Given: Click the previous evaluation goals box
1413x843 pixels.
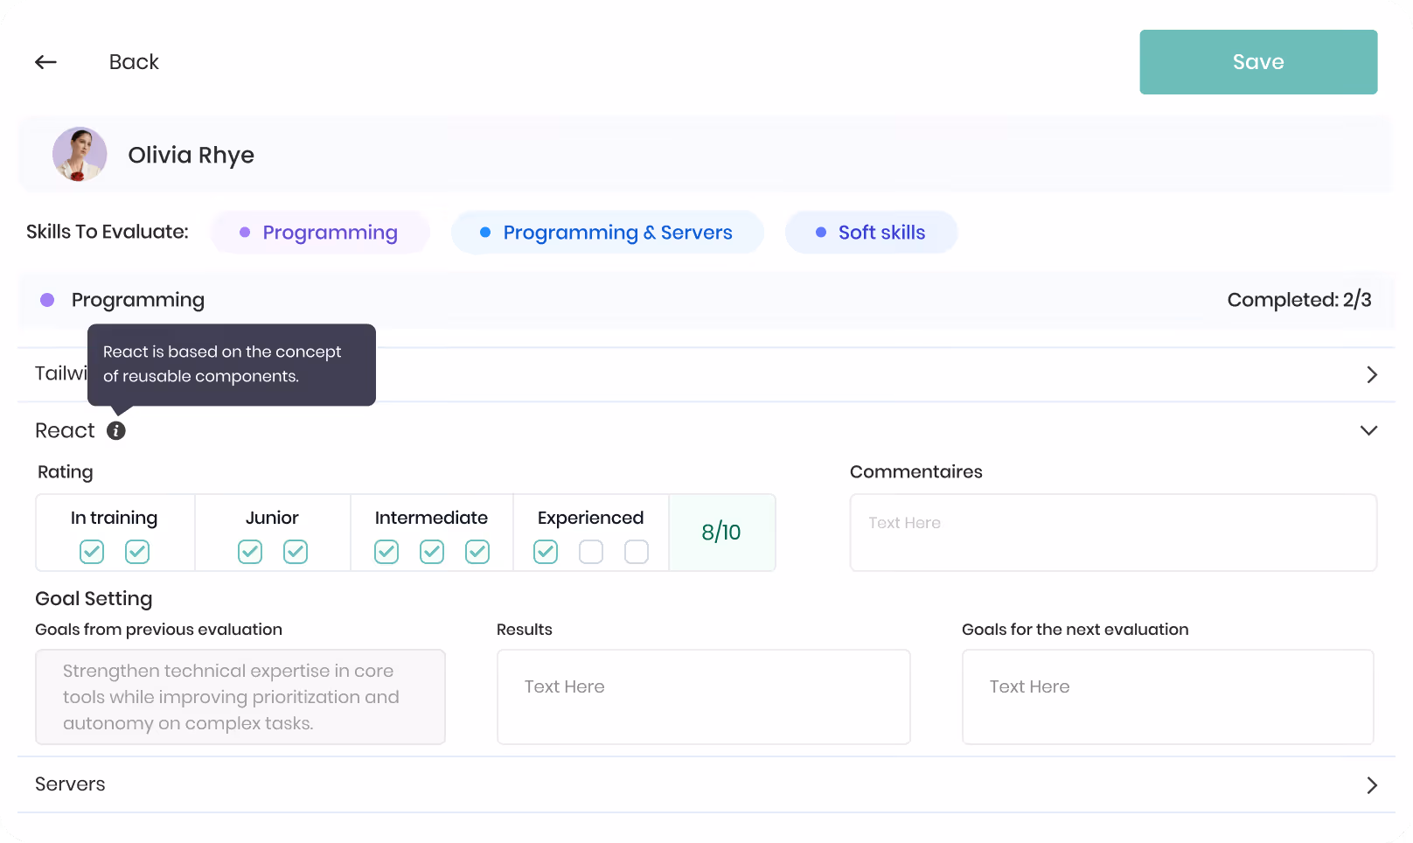Looking at the screenshot, I should [x=240, y=697].
